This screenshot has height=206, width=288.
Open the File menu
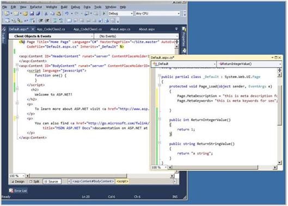(4, 7)
